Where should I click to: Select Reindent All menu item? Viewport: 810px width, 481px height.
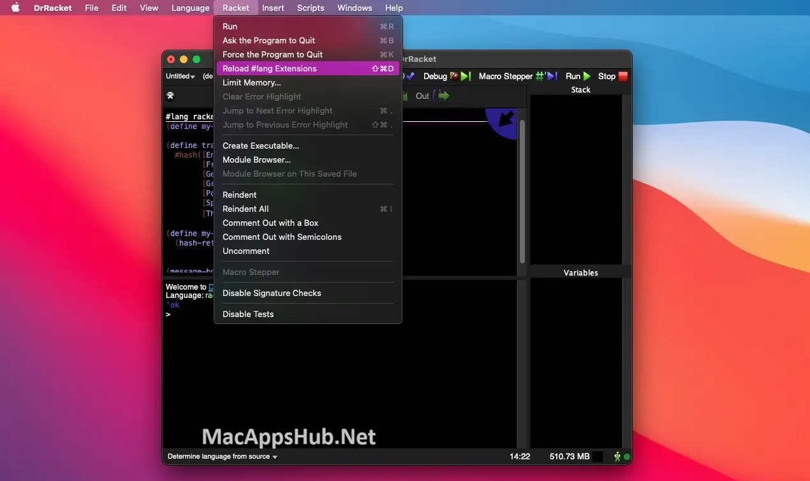tap(308, 209)
